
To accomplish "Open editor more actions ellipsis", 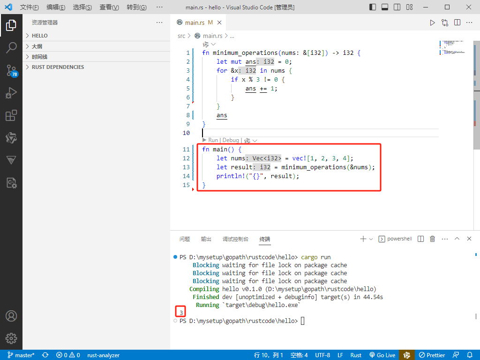I will [469, 22].
